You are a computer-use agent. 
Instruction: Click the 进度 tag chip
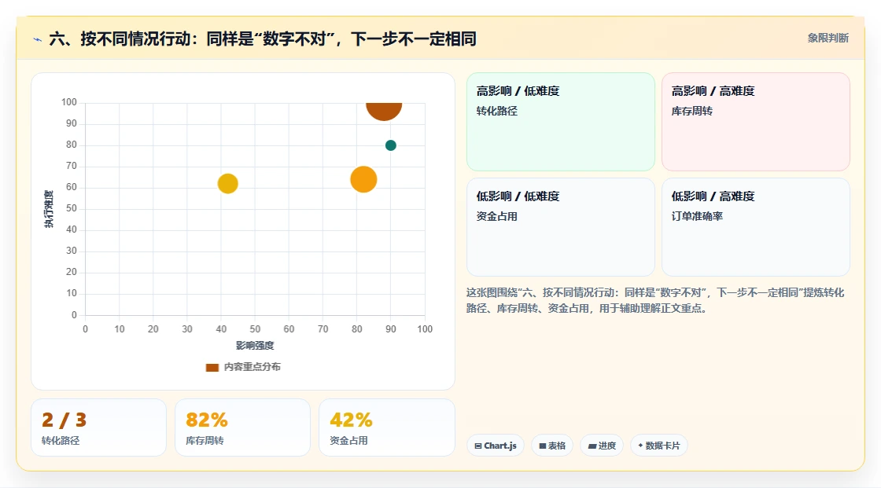click(602, 446)
